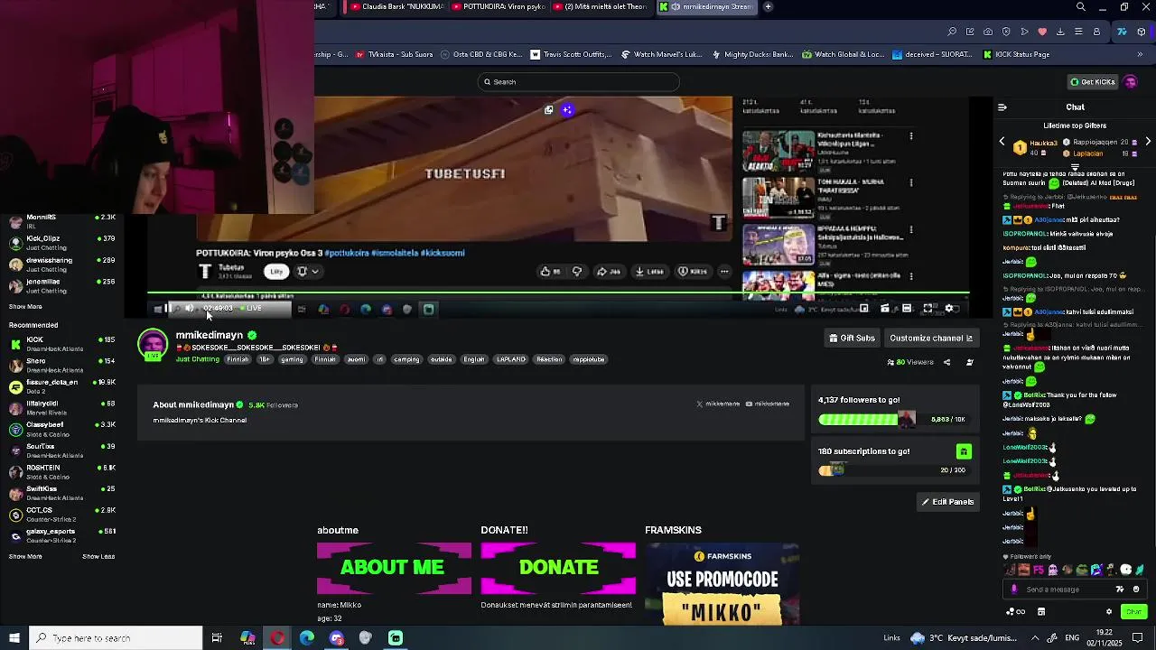Viewport: 1156px width, 650px height.
Task: Open the TVkaista Sub Suora bookmark
Action: [x=395, y=54]
